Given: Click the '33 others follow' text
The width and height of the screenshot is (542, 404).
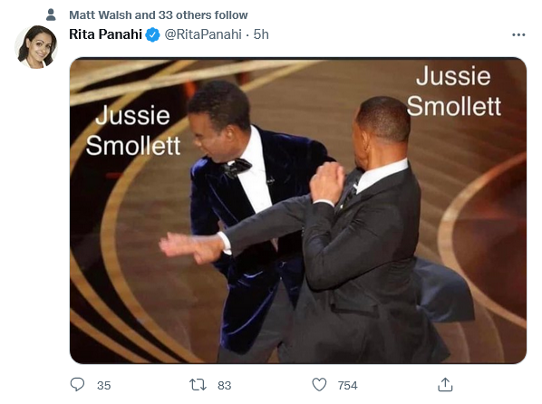Looking at the screenshot, I should tap(203, 15).
